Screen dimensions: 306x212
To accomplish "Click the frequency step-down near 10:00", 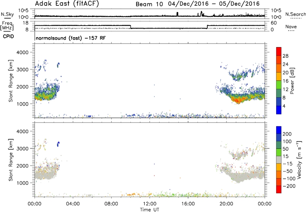I will [x=130, y=27].
